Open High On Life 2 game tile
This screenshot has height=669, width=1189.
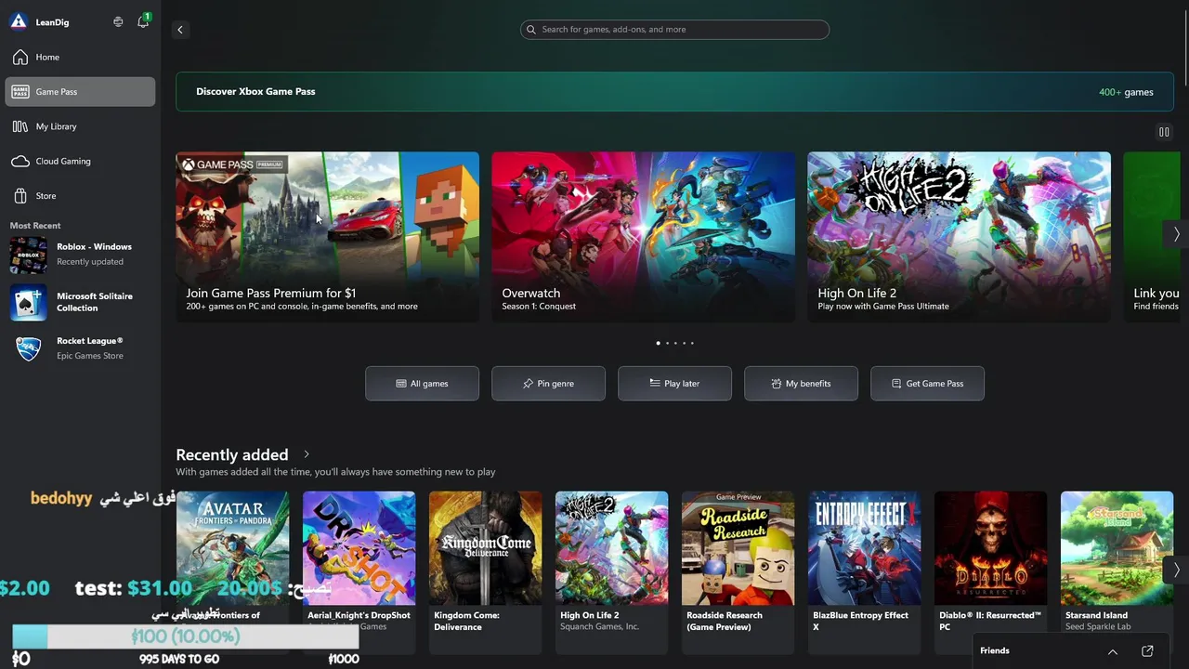pyautogui.click(x=611, y=572)
